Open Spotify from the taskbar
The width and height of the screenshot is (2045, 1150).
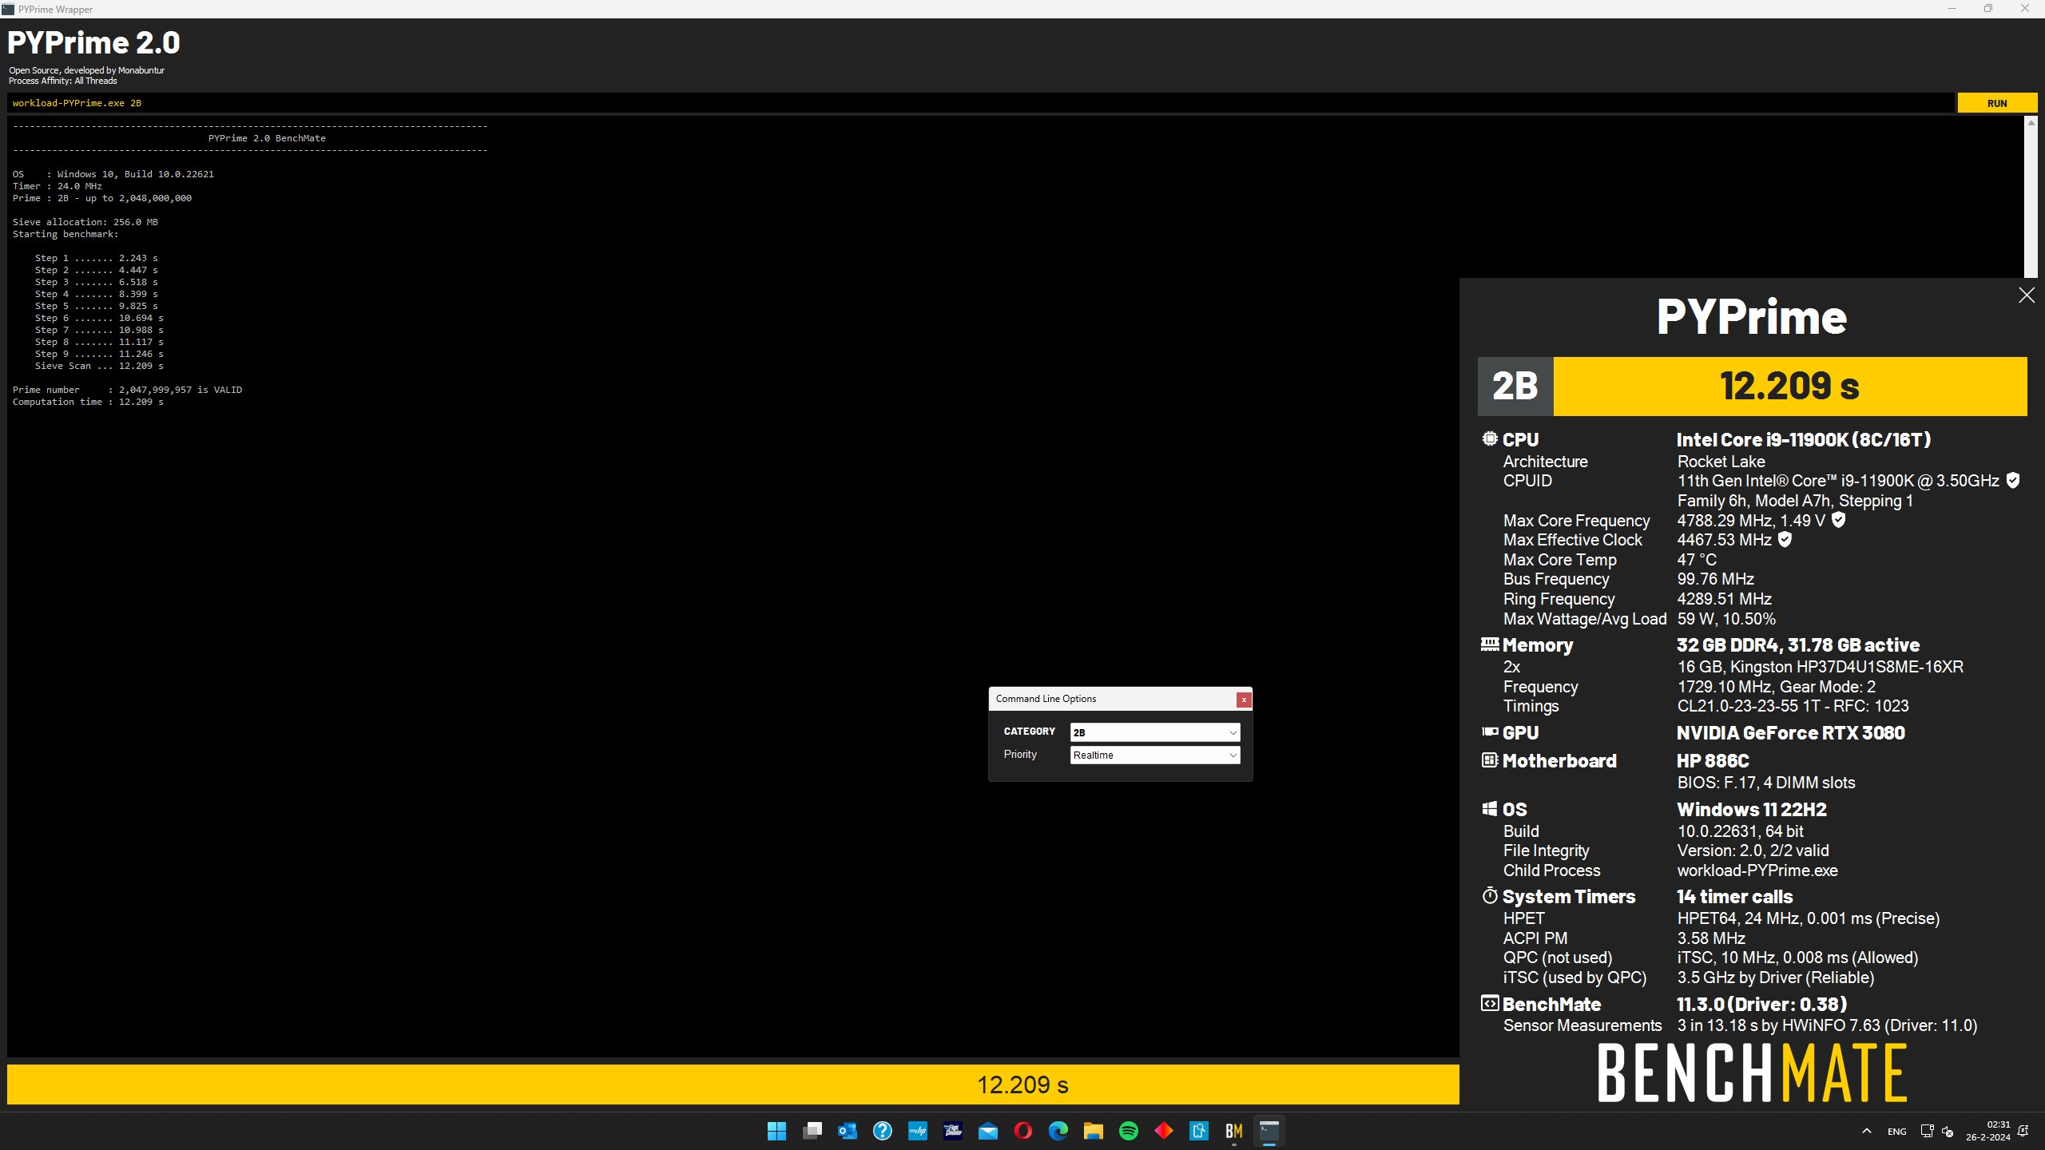click(x=1129, y=1131)
